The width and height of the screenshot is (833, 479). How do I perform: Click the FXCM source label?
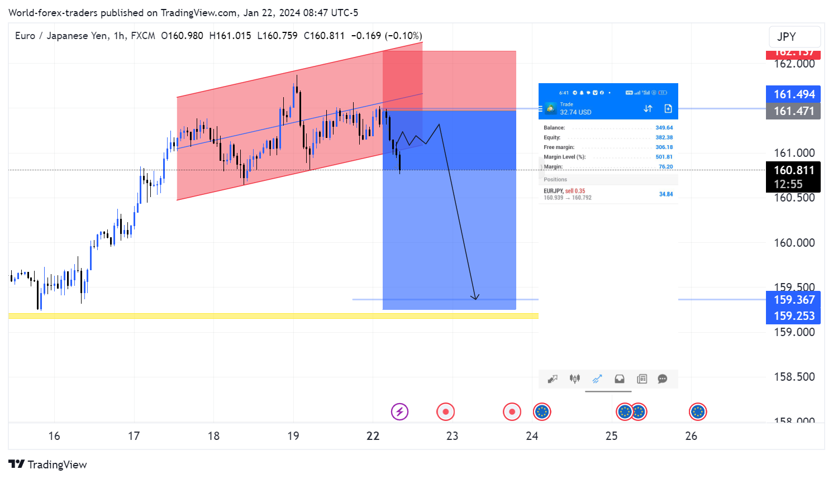[143, 36]
